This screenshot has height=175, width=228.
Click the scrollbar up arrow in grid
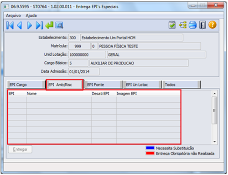tap(214, 94)
